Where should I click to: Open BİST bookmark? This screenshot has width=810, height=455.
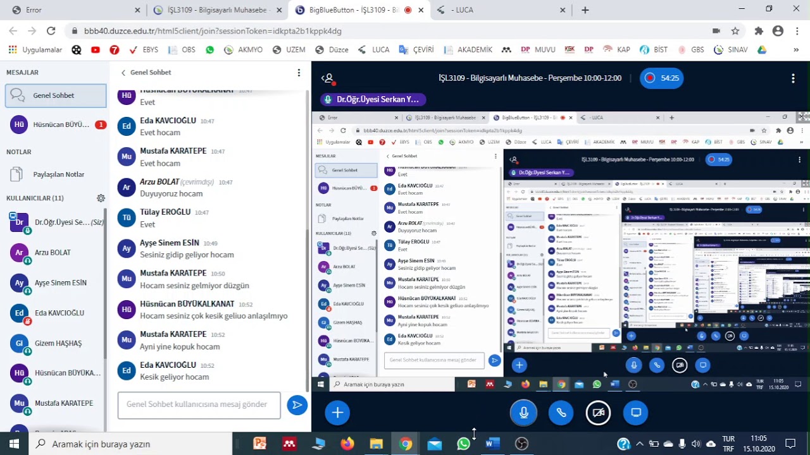pos(654,50)
